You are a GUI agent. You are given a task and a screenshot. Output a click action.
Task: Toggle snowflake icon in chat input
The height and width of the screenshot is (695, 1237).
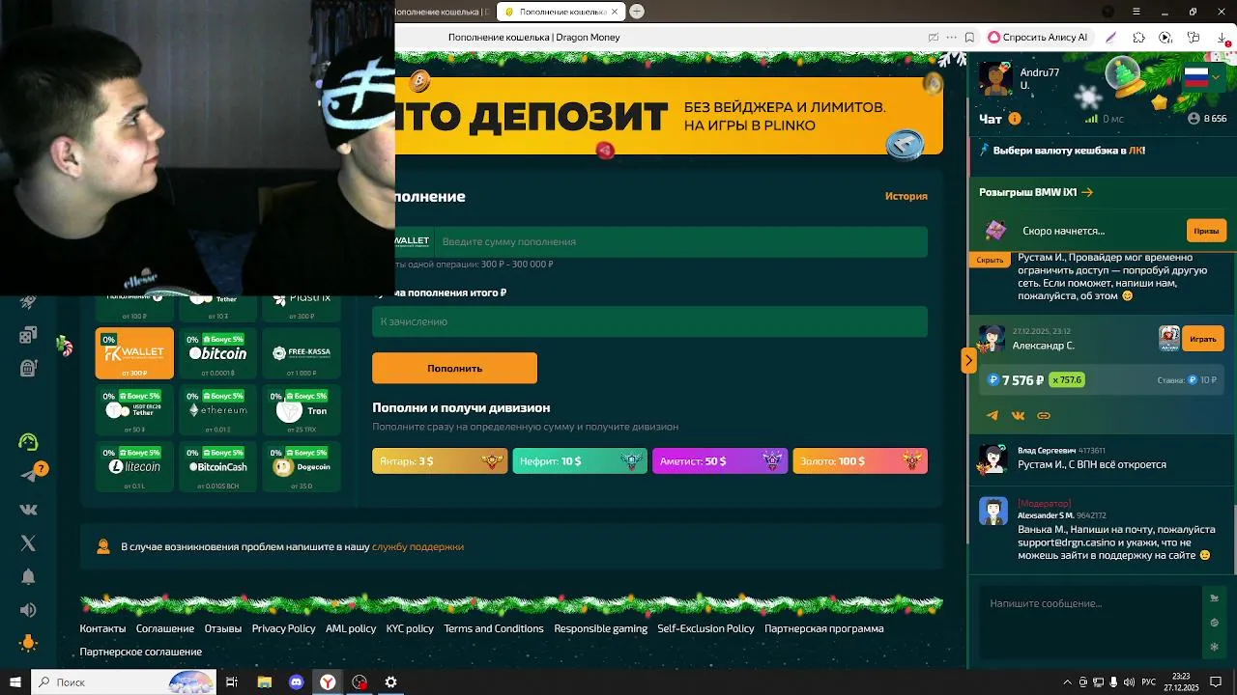click(x=1215, y=647)
